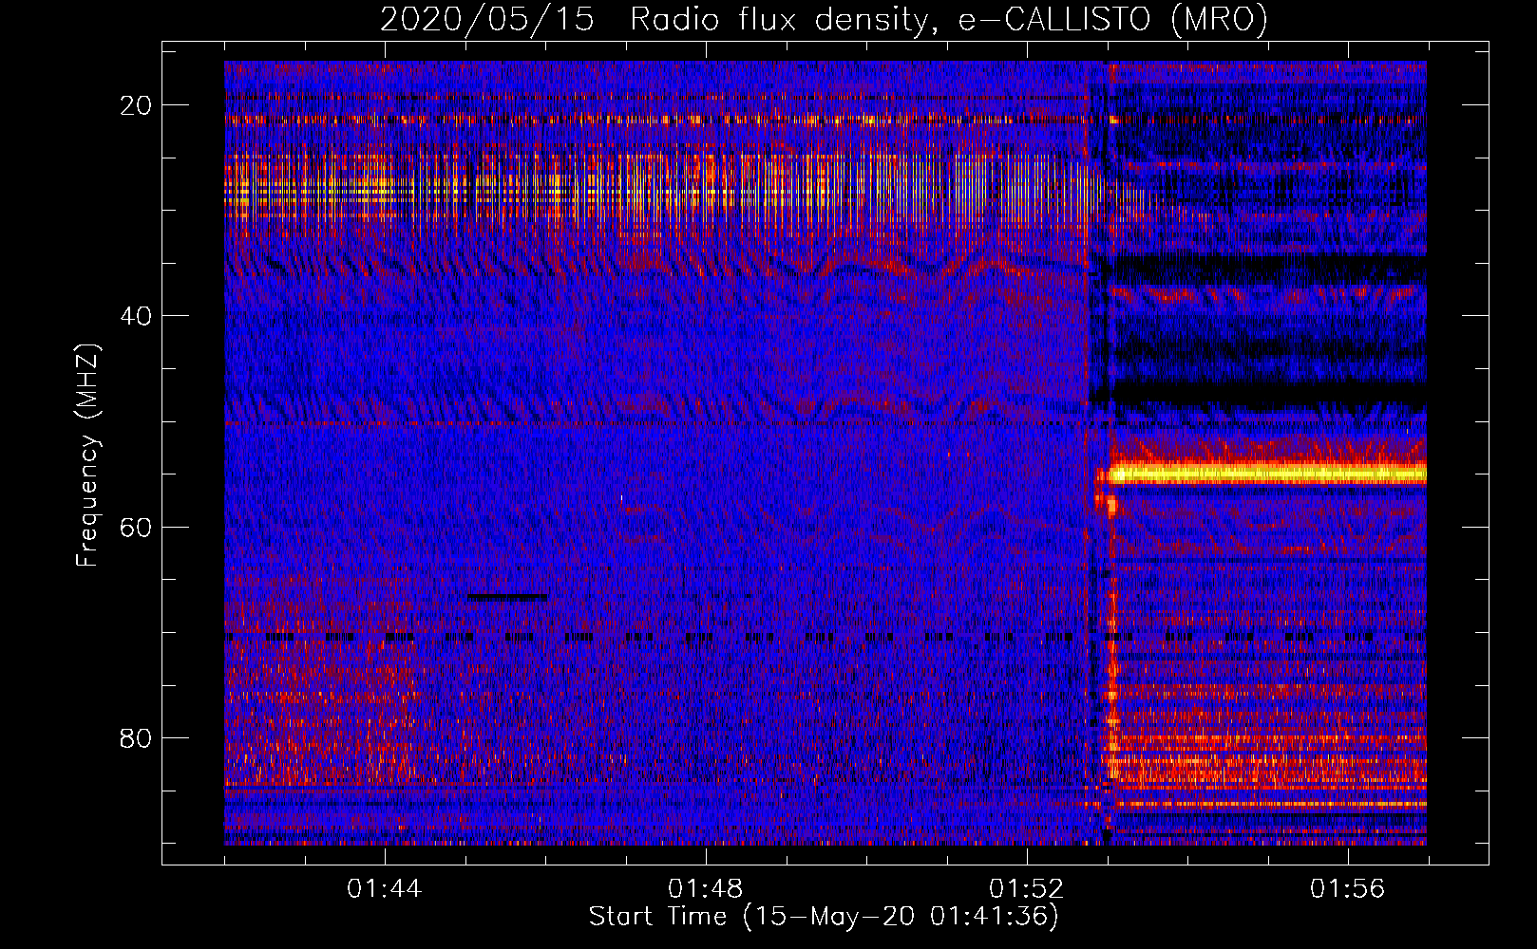The height and width of the screenshot is (949, 1537).
Task: Click the 60 frequency tick label
Action: 136,527
